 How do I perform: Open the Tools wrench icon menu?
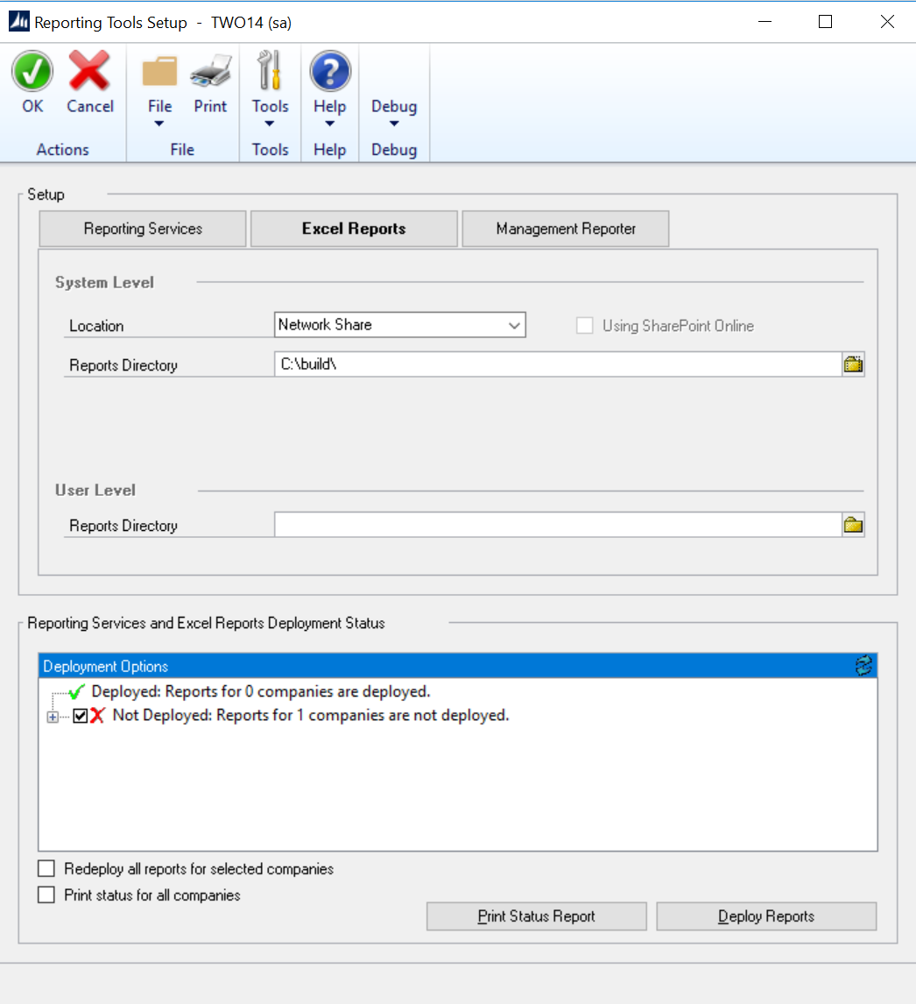(x=270, y=71)
